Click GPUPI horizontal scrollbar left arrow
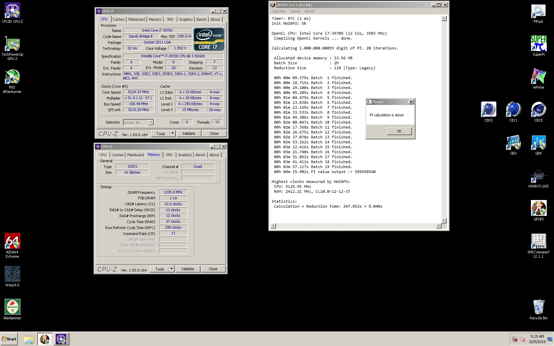The image size is (554, 346). point(273,226)
